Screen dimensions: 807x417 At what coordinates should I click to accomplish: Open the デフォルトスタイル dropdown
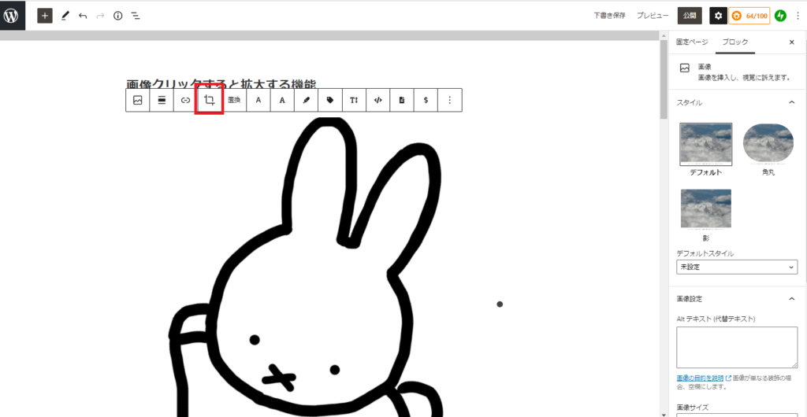[737, 268]
